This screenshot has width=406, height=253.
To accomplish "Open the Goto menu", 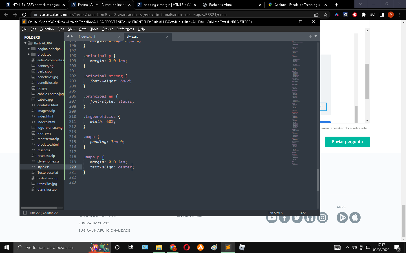I will pos(83,29).
